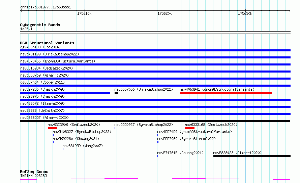This screenshot has height=183, width=300.
Task: Select the black nsv5828557 Almarri2020 bar
Action: [155, 121]
